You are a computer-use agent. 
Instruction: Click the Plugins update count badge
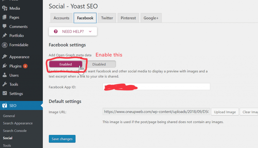tap(25, 66)
